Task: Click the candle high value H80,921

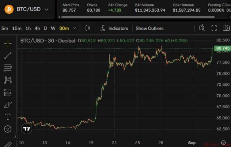Action: pyautogui.click(x=106, y=41)
